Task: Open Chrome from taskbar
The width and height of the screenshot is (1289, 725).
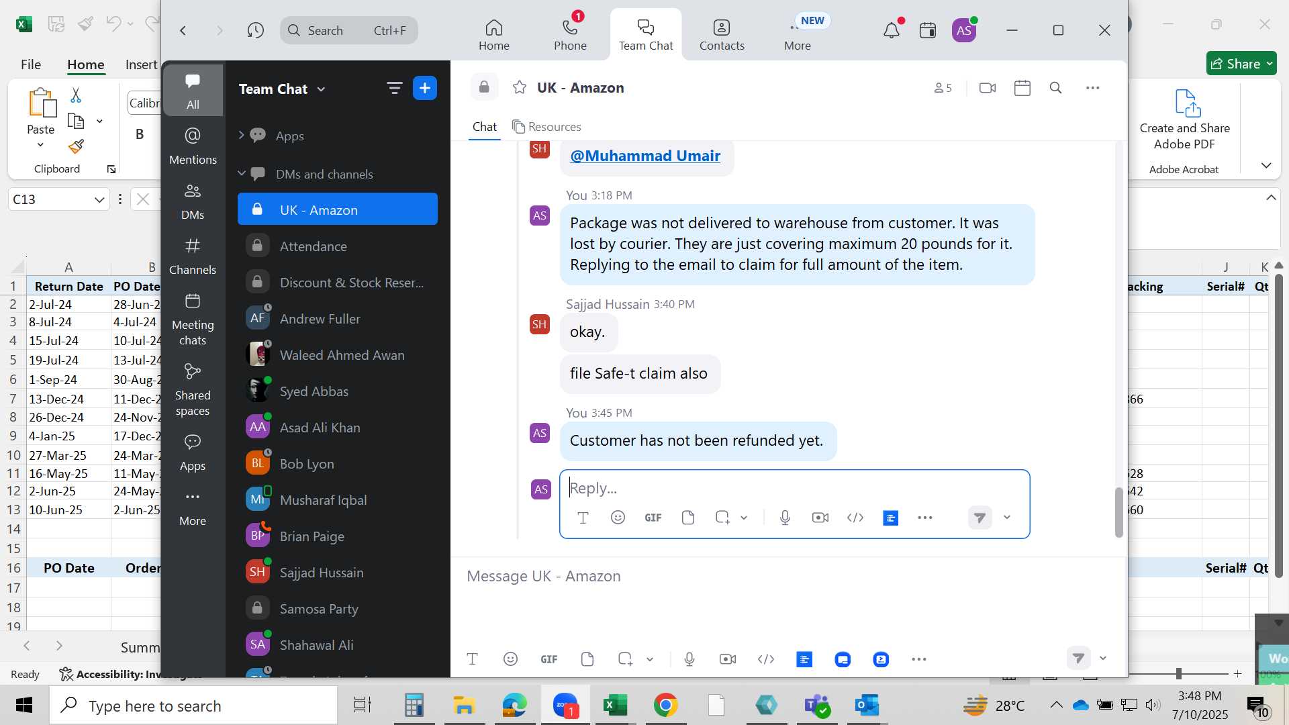Action: (665, 706)
